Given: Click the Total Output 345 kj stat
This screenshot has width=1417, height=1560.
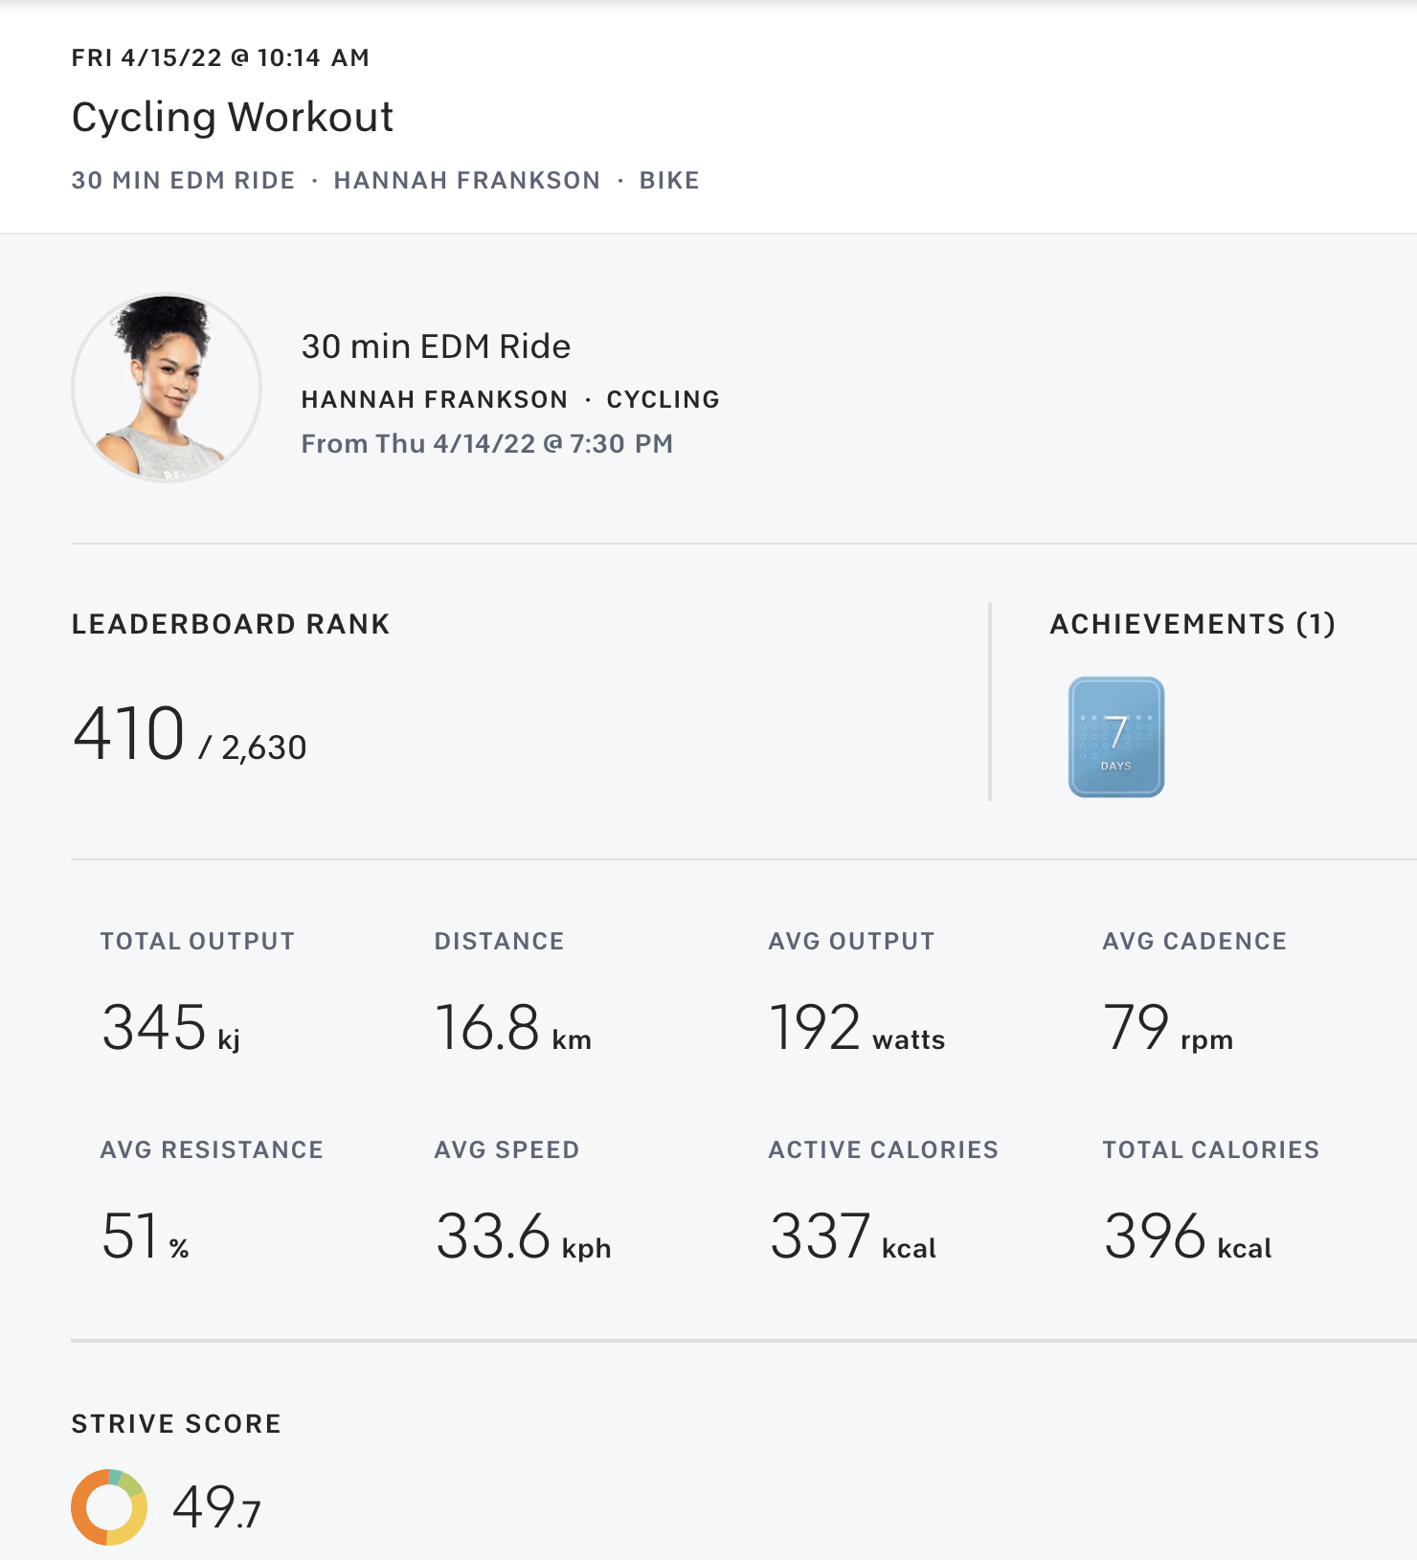Looking at the screenshot, I should [x=170, y=1029].
